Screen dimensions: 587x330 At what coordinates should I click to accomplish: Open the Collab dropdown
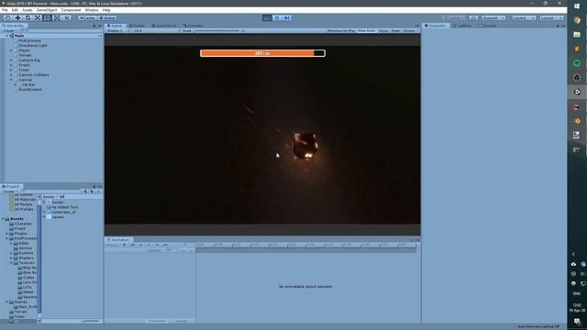coord(454,18)
